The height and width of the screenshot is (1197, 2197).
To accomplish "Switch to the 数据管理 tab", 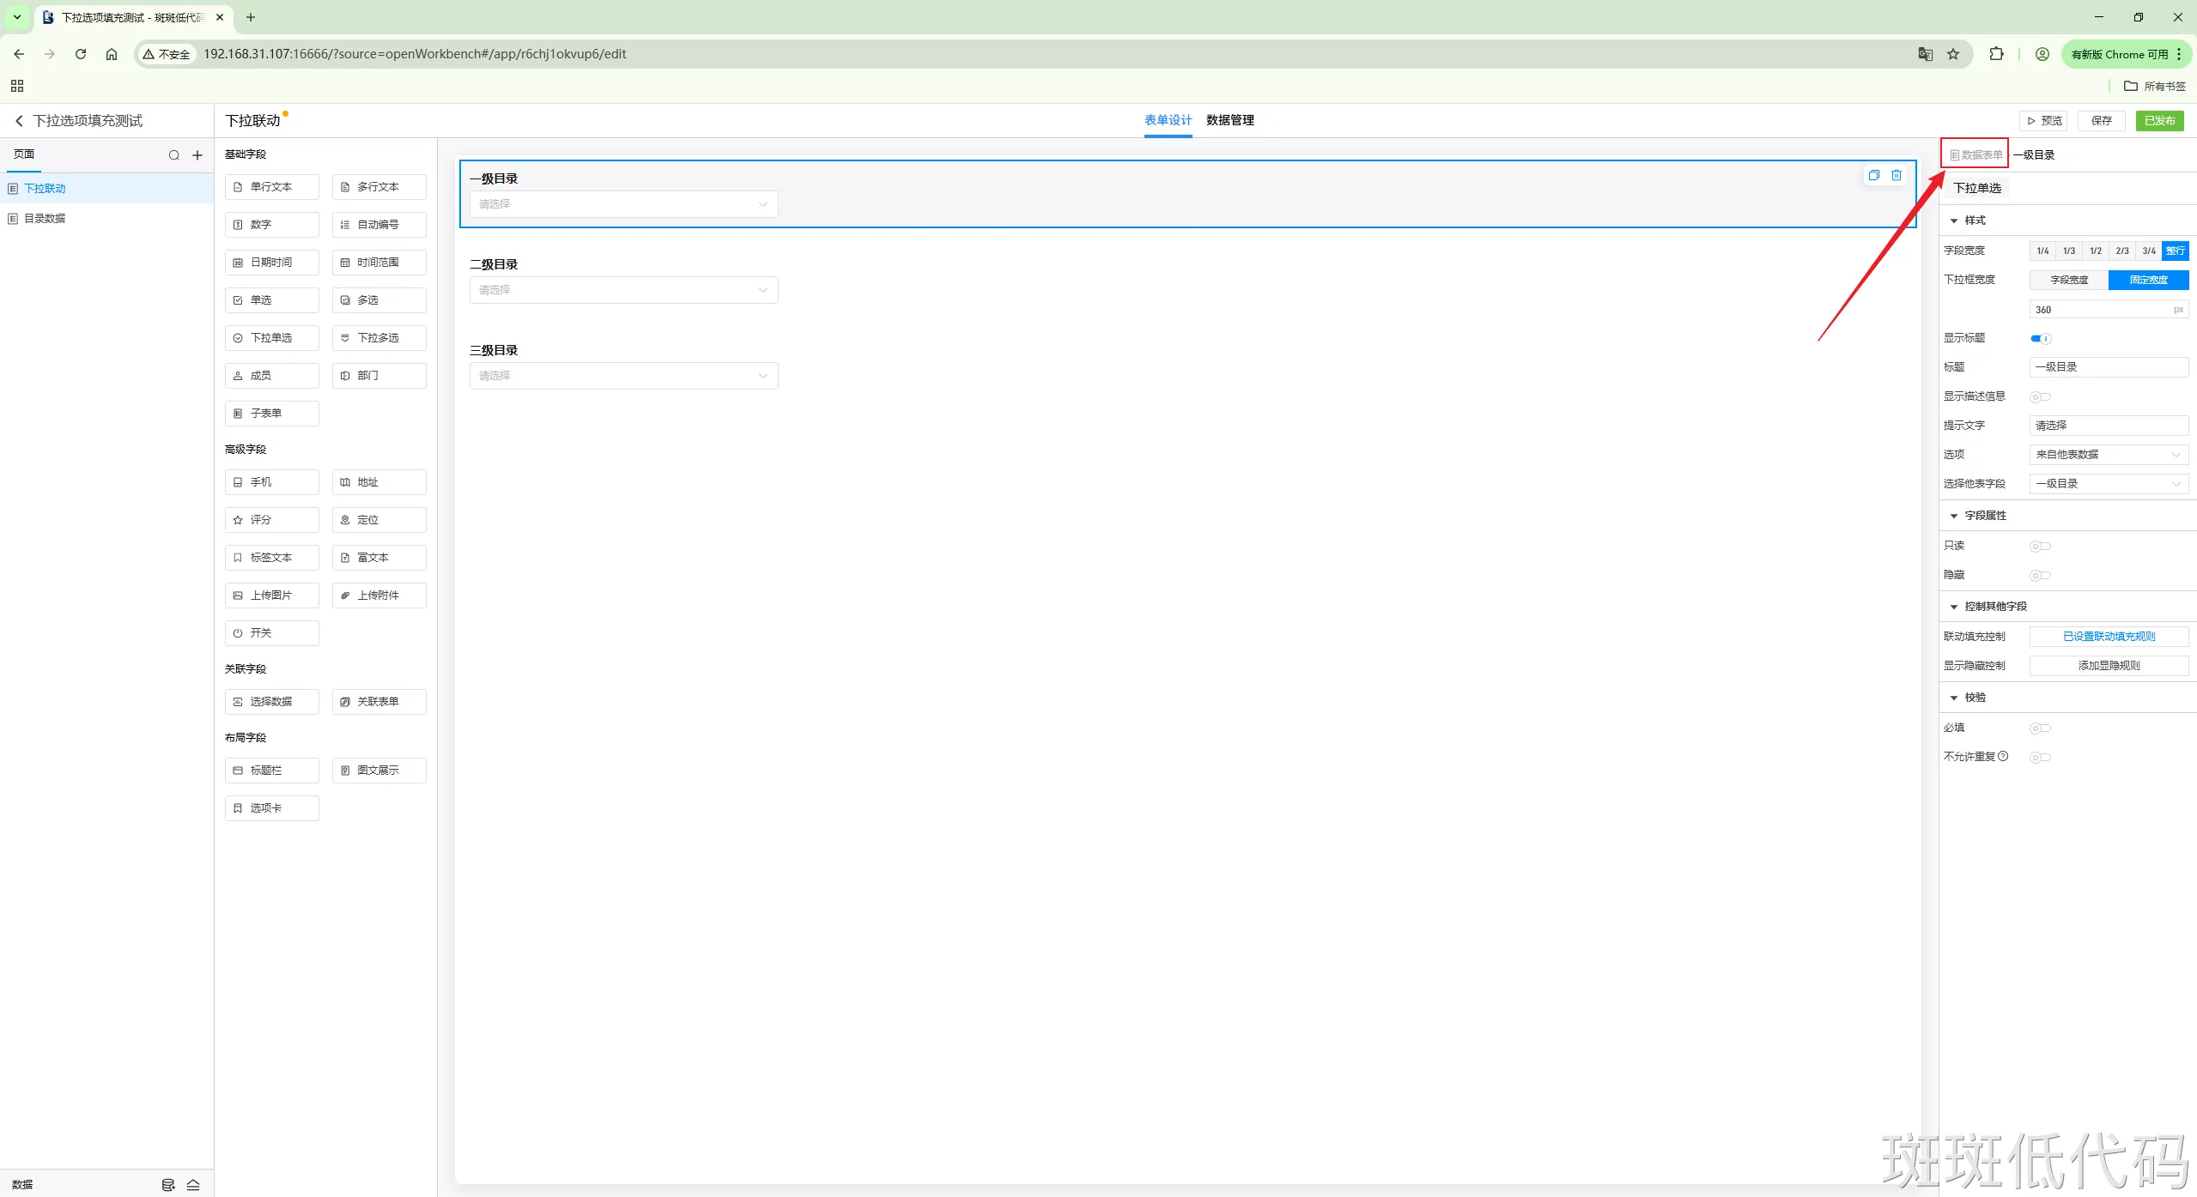I will (1229, 120).
